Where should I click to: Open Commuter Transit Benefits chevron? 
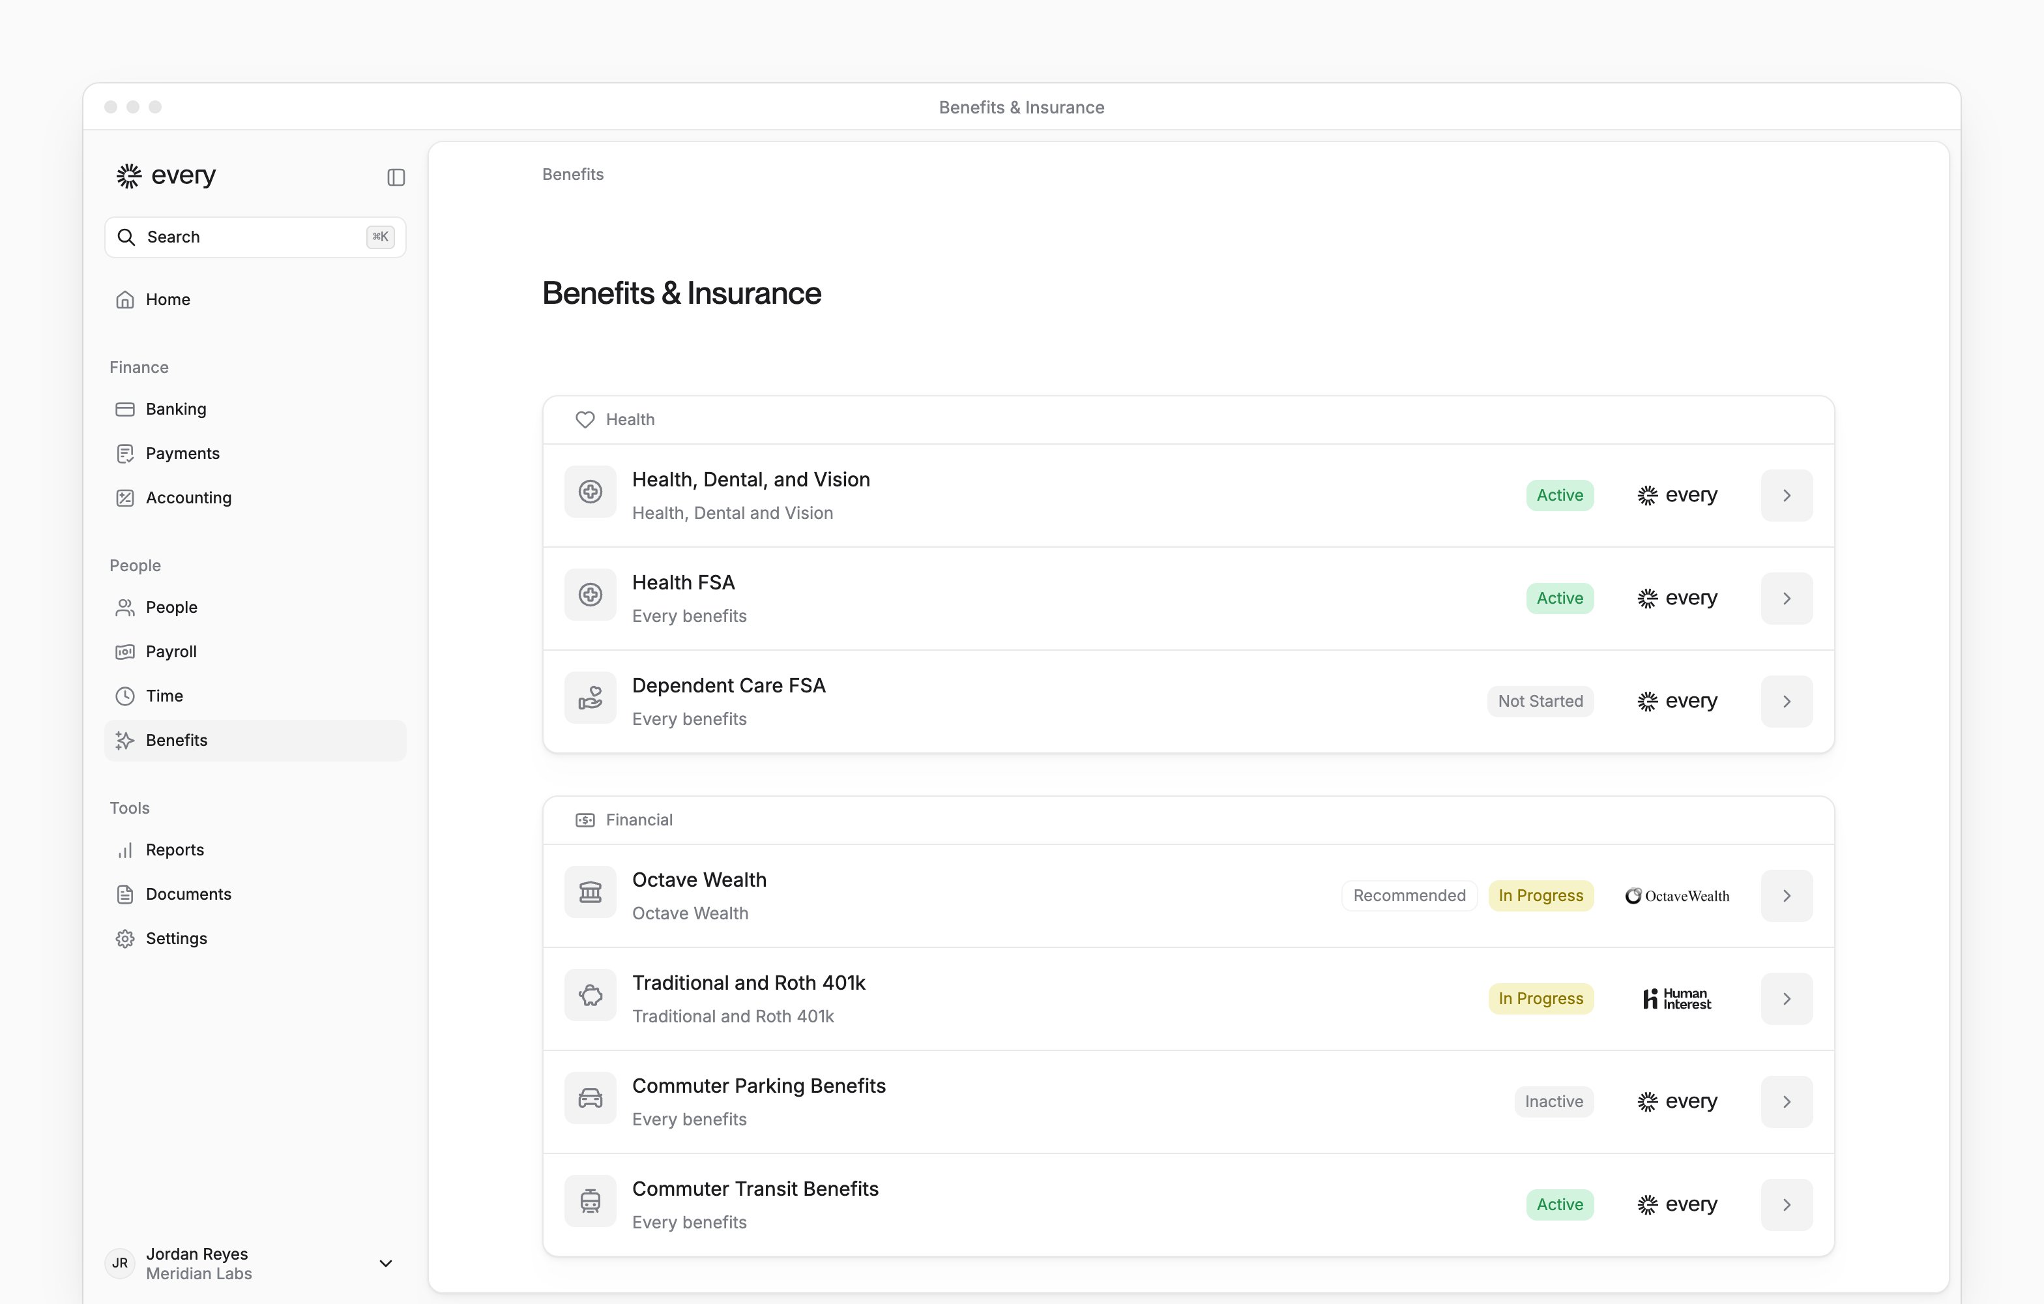pos(1787,1205)
